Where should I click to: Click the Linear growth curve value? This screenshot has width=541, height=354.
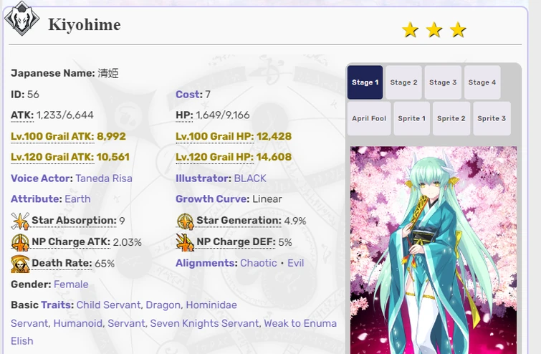(267, 199)
